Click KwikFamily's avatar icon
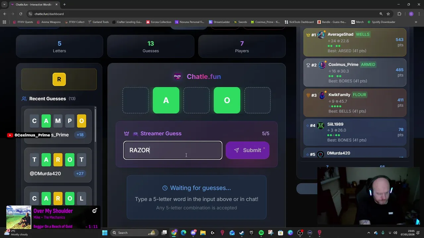The height and width of the screenshot is (238, 424). pyautogui.click(x=322, y=95)
